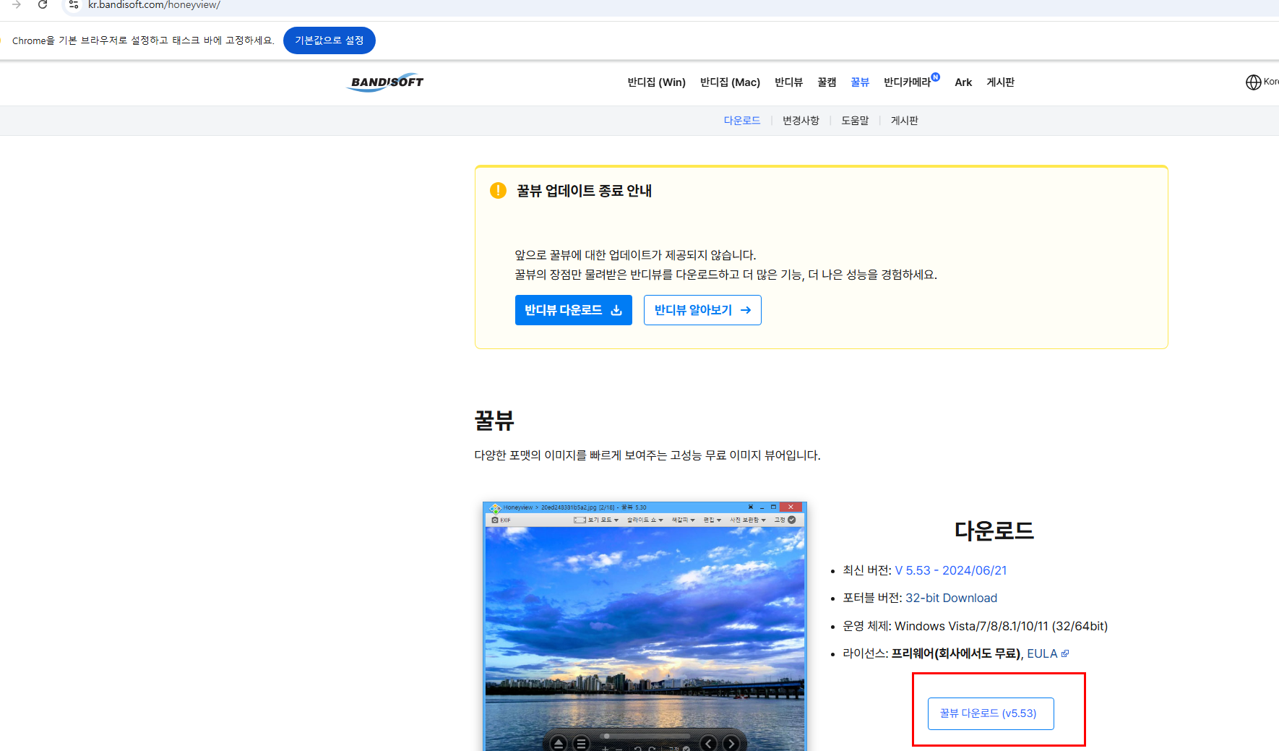Screen dimensions: 1279x751
Task: Set Chrome as default with 기본값으로 설정
Action: (330, 40)
